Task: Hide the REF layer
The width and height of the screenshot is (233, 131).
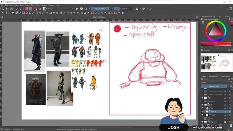Action: (x=202, y=108)
